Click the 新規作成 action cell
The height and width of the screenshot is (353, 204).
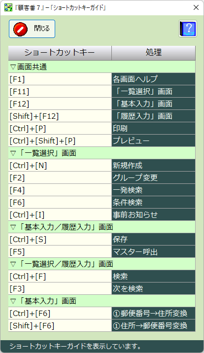click(x=153, y=166)
